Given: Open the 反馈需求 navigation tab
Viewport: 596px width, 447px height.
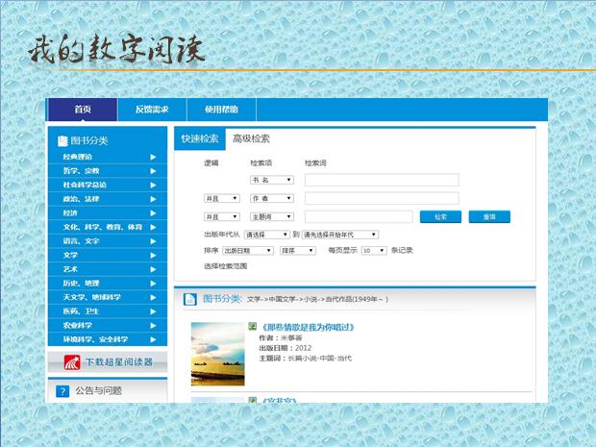Looking at the screenshot, I should (x=152, y=110).
